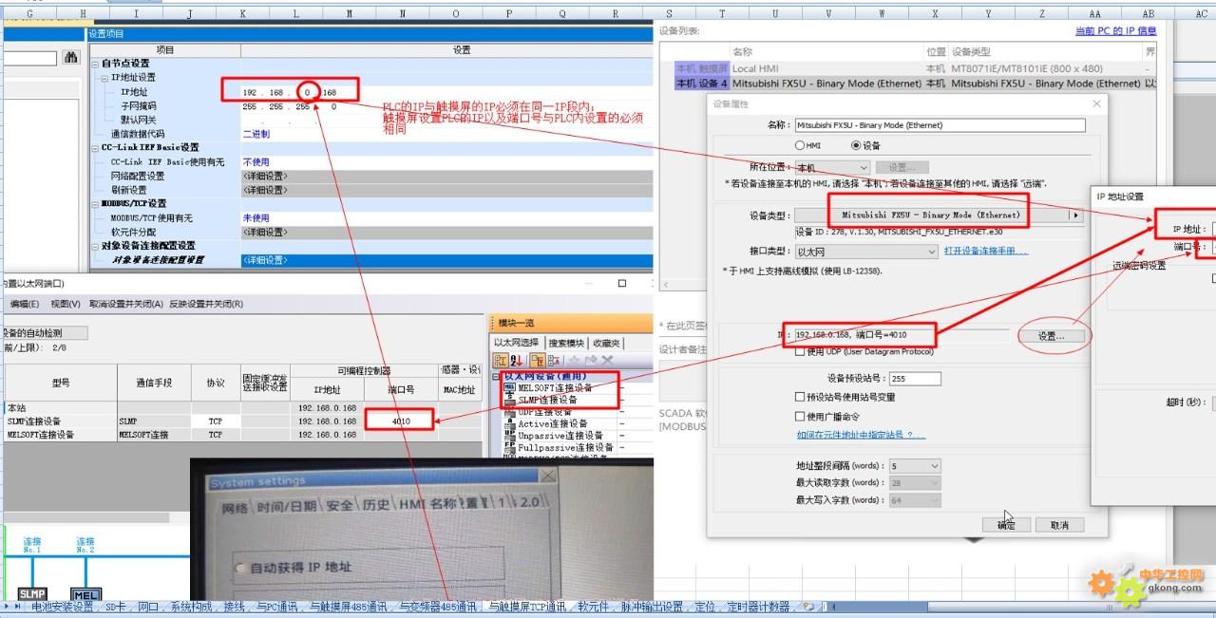Click the Unpassive连接设备 module icon
Viewport: 1216px width, 618px height.
click(x=510, y=435)
